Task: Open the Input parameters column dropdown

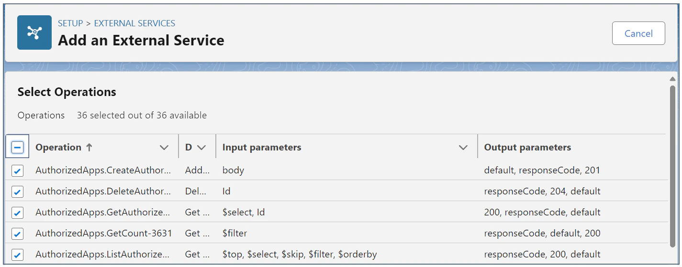Action: click(x=463, y=148)
